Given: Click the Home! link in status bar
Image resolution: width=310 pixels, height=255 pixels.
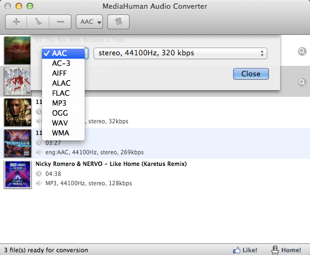Looking at the screenshot, I should (286, 250).
